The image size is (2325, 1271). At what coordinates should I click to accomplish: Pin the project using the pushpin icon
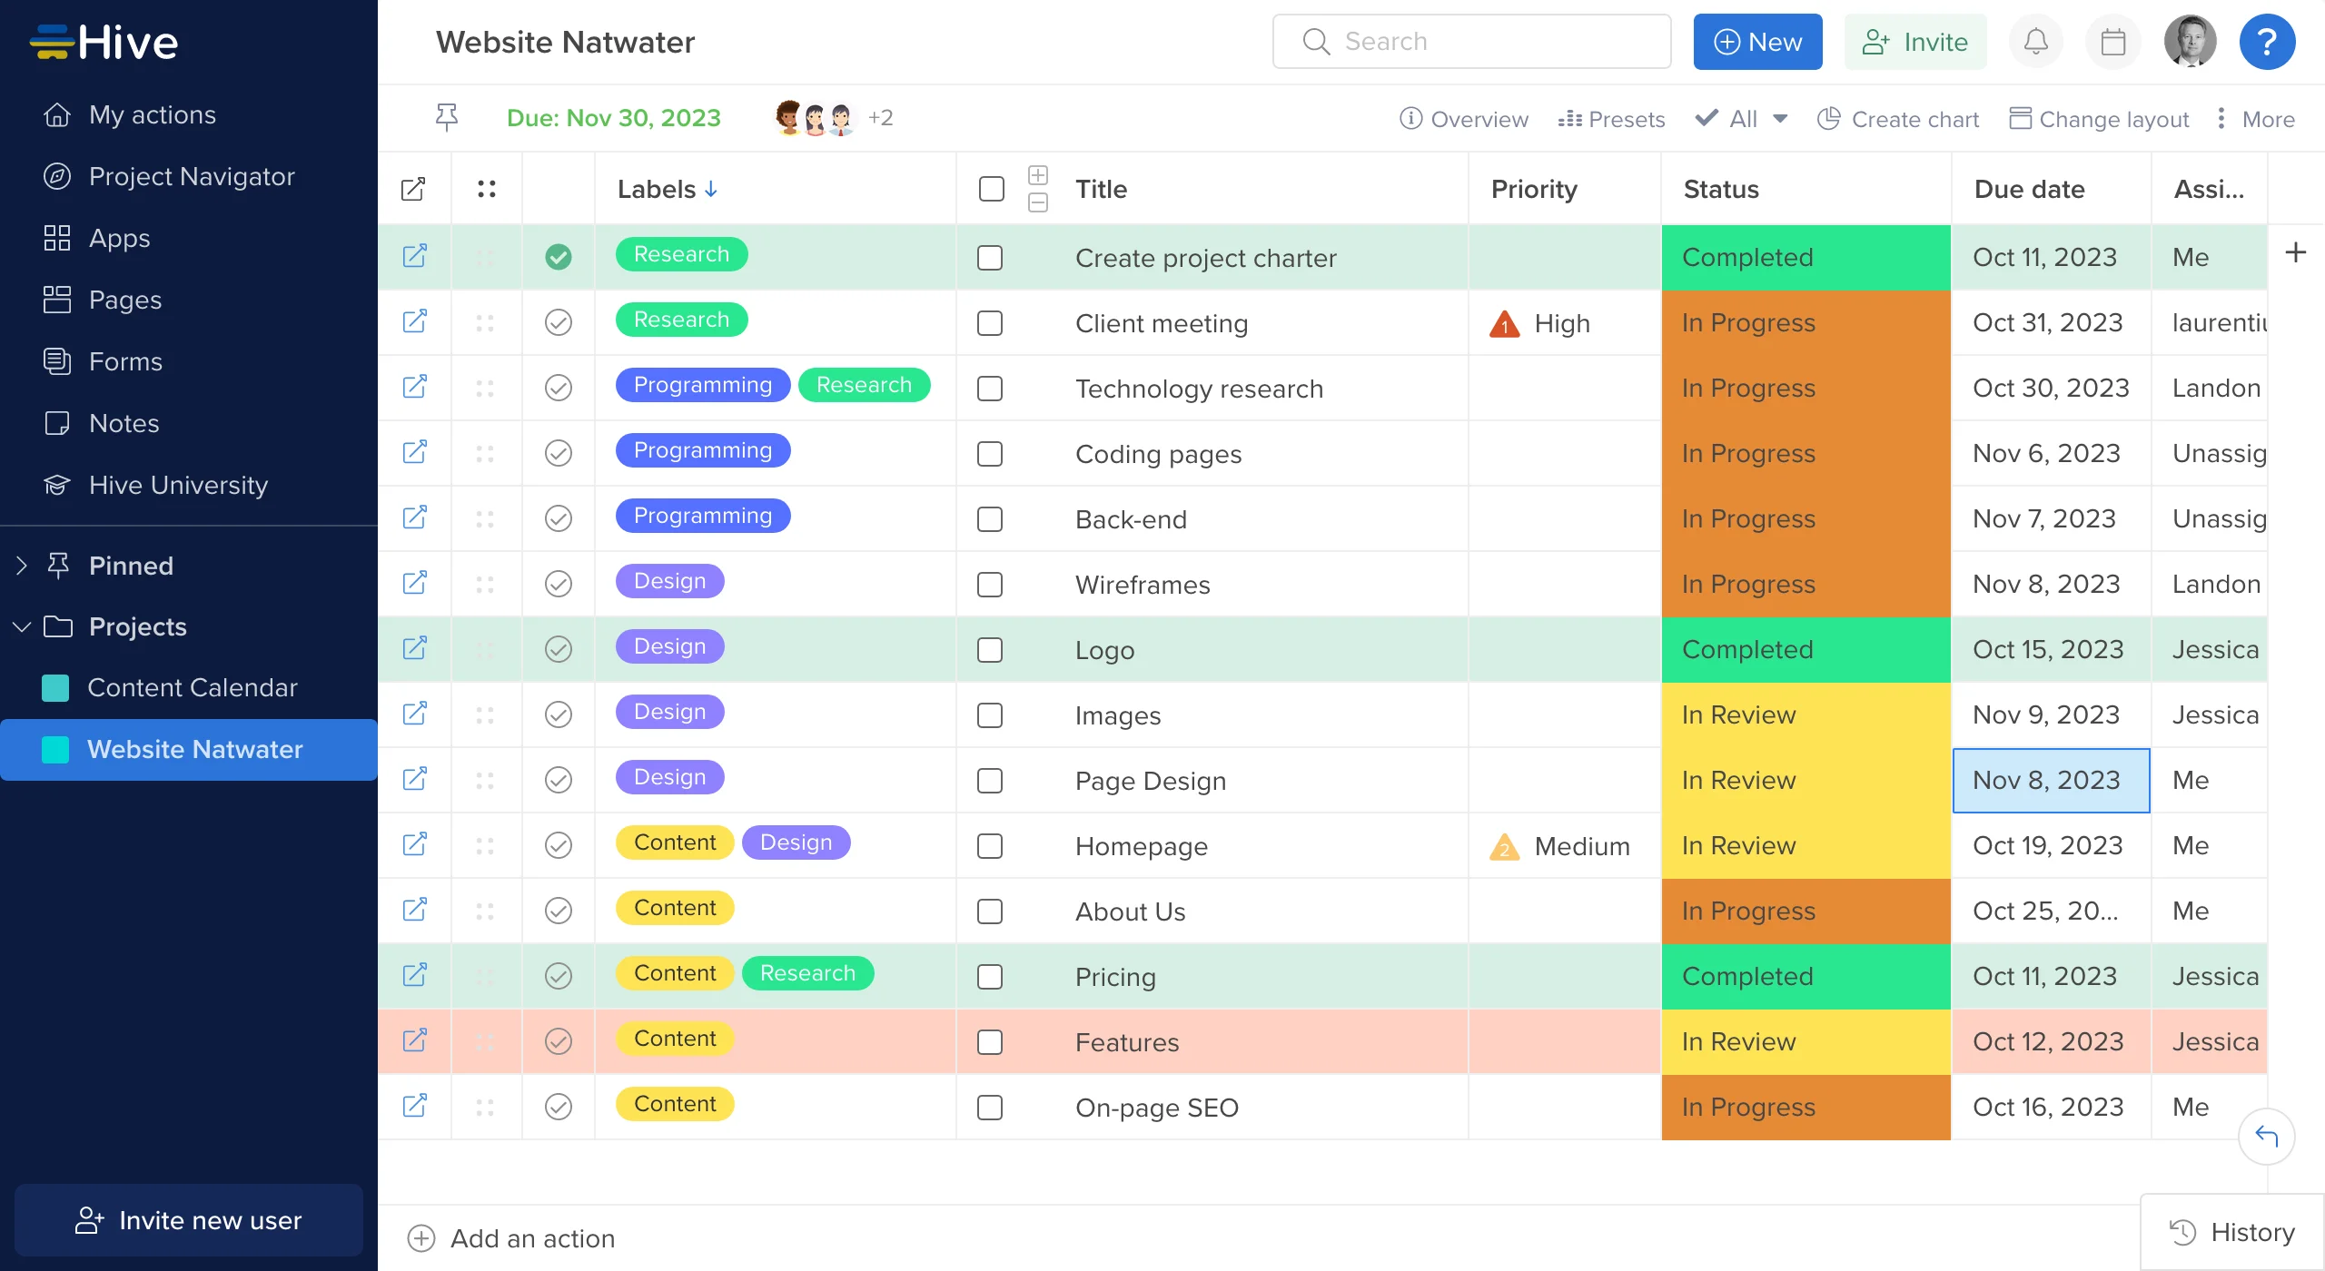(446, 118)
